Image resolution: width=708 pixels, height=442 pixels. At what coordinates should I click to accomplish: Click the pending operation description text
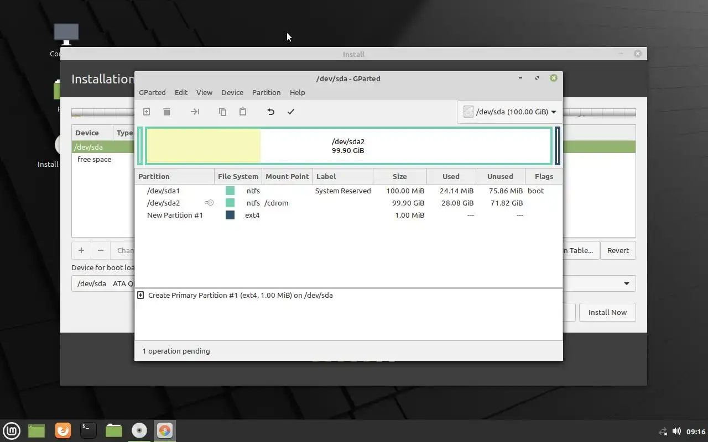241,295
